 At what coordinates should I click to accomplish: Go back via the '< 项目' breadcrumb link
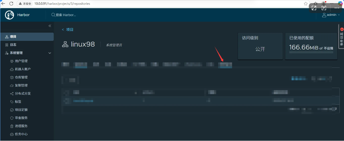click(x=68, y=30)
